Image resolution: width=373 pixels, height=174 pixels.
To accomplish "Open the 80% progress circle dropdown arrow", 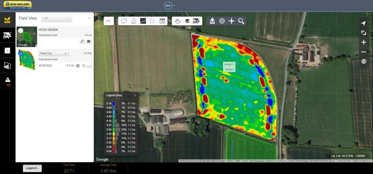I will (174, 5).
